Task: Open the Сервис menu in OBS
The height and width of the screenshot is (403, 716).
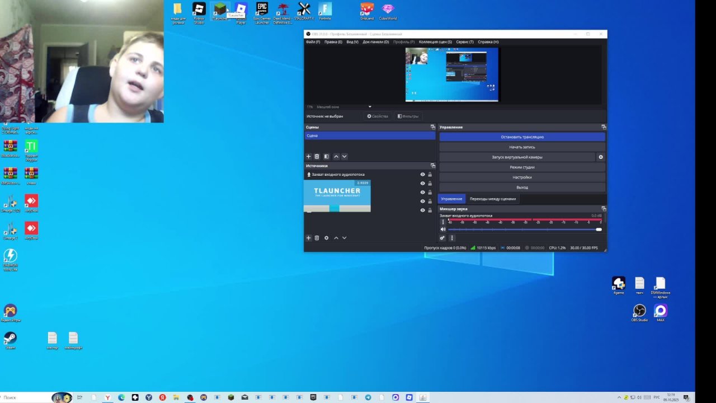Action: tap(465, 42)
